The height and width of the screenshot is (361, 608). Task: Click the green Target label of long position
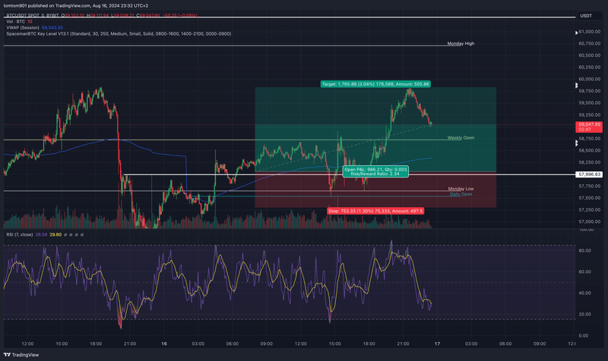pyautogui.click(x=375, y=84)
